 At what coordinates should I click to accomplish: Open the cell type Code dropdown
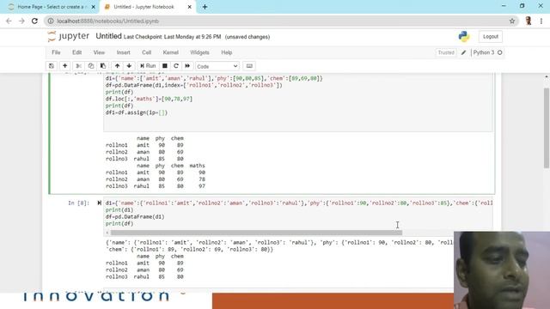217,66
